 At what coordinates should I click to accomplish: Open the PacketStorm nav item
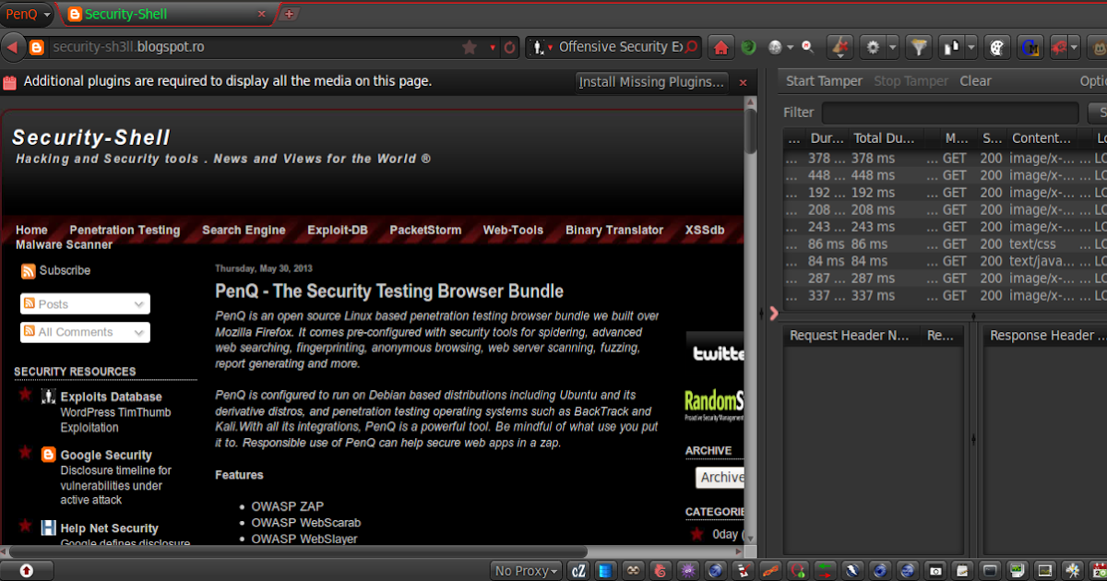click(x=425, y=231)
